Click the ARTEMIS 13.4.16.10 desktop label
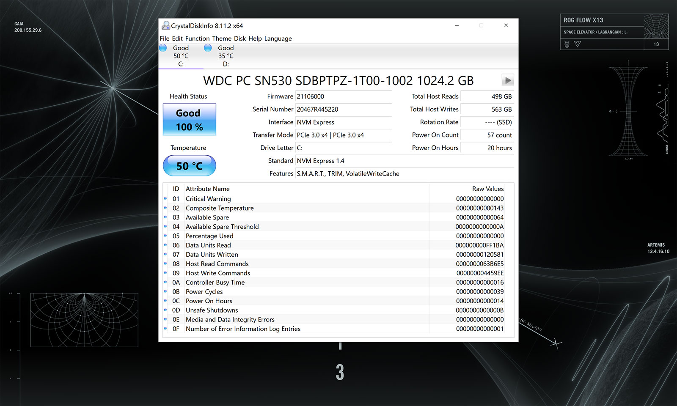The height and width of the screenshot is (406, 677). tap(658, 248)
